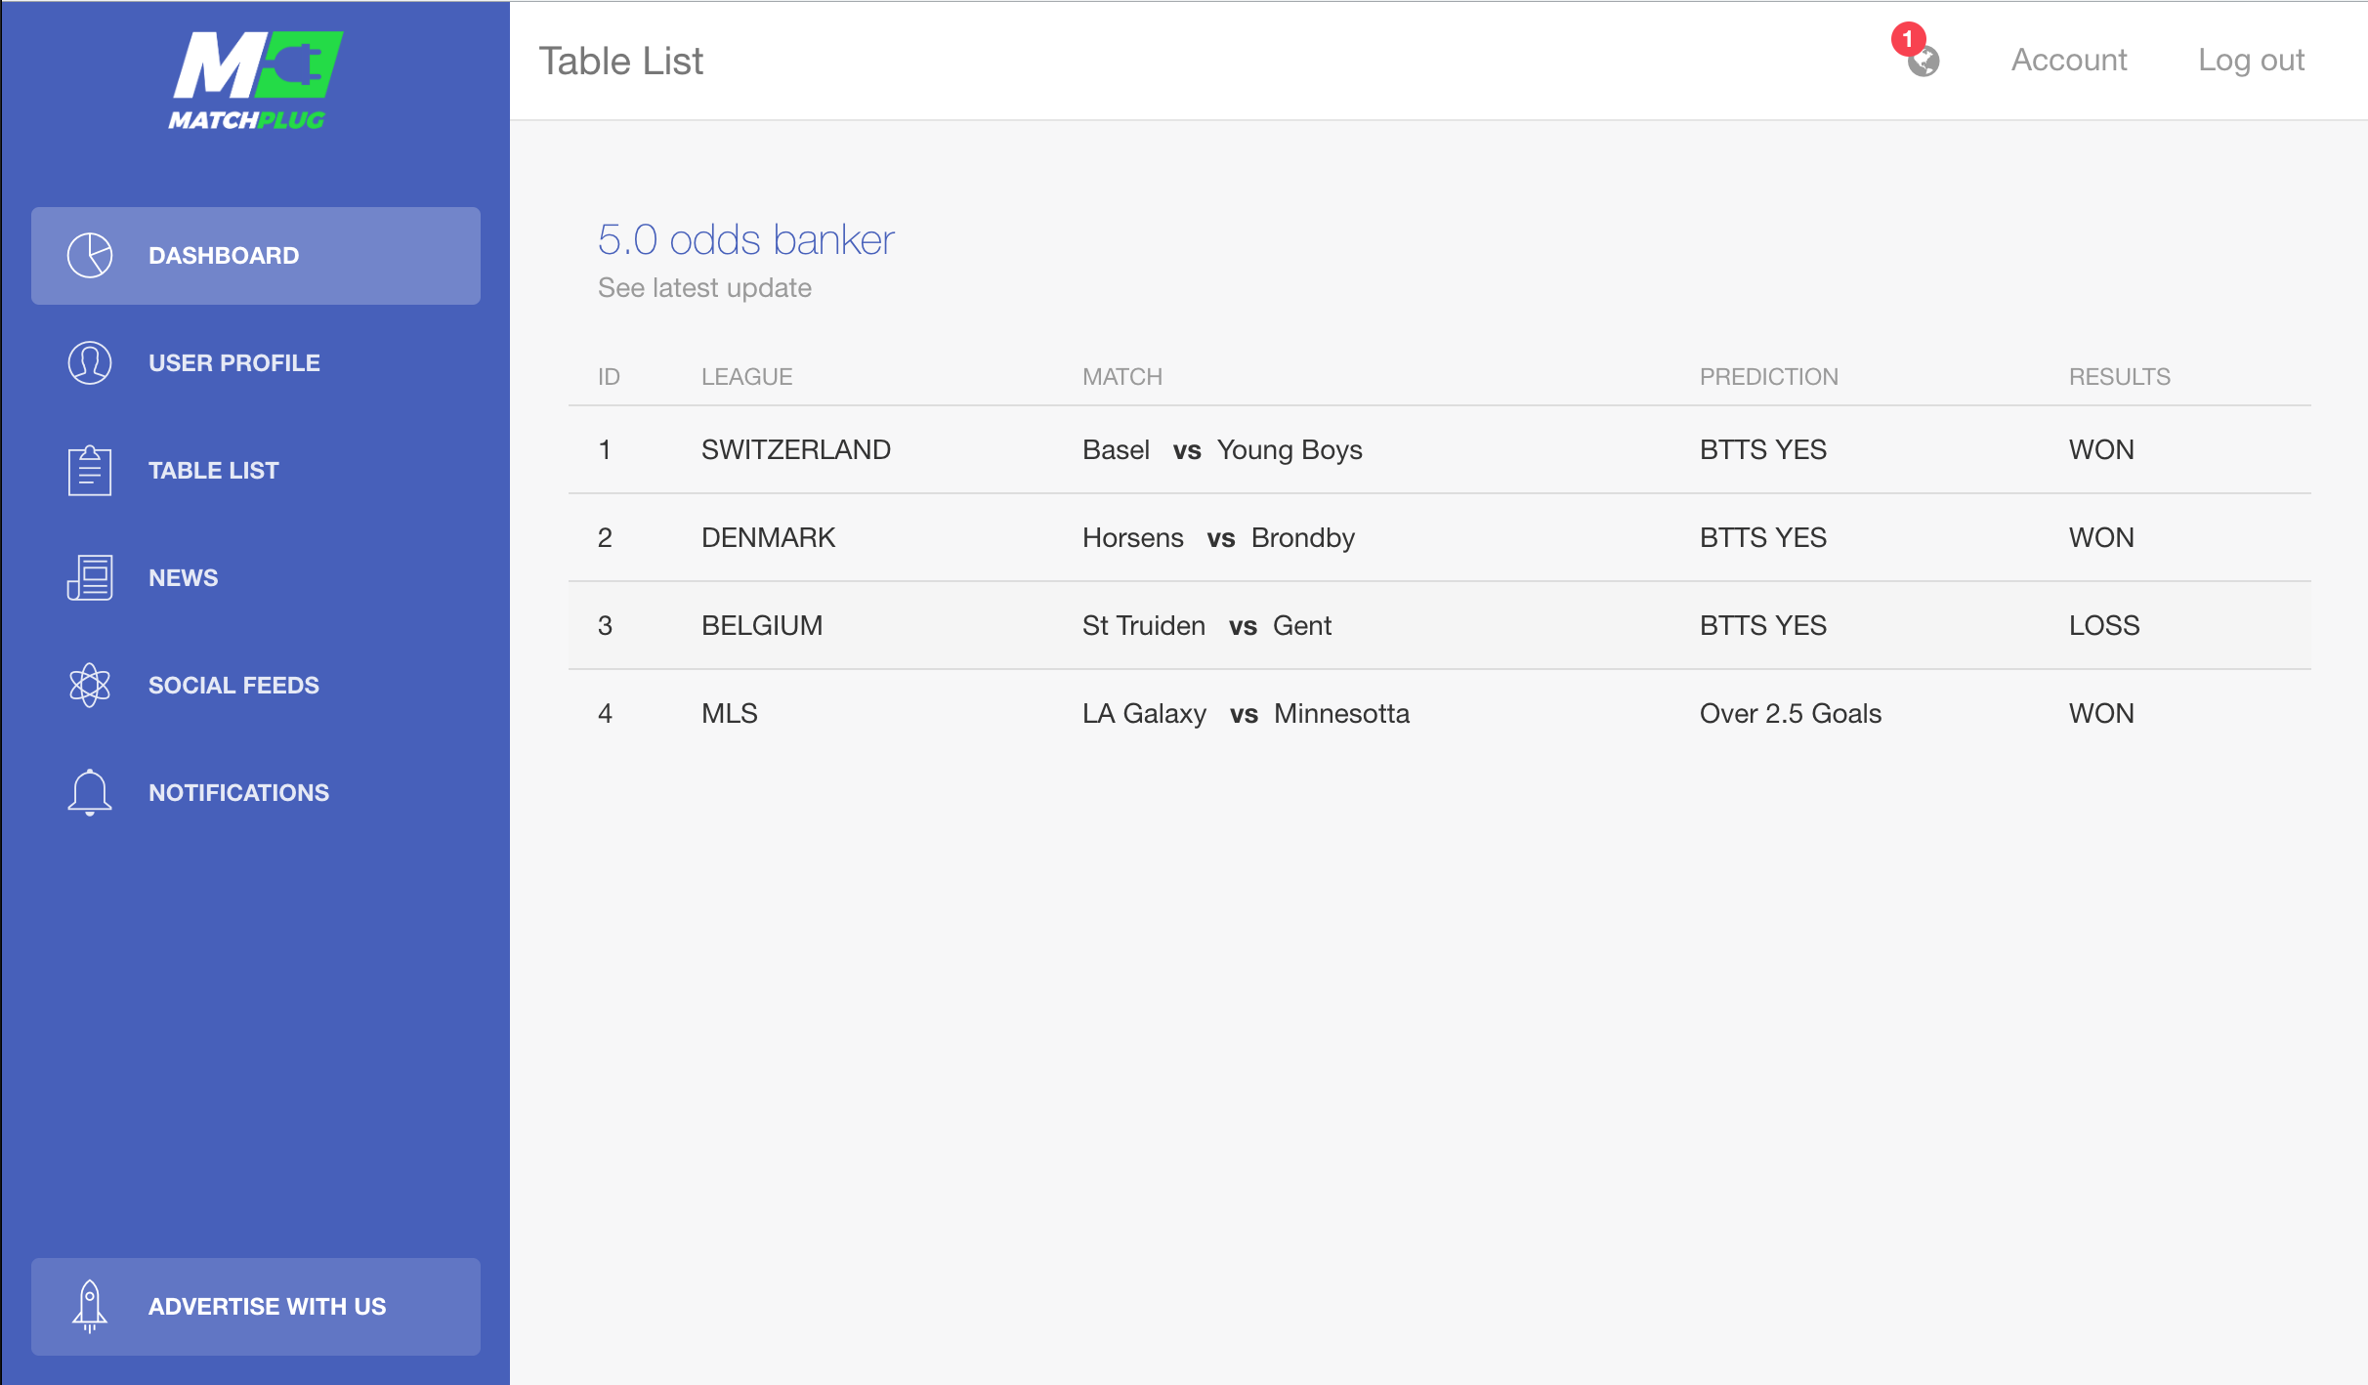Navigate to Social Feeds
This screenshot has width=2368, height=1385.
[x=256, y=685]
